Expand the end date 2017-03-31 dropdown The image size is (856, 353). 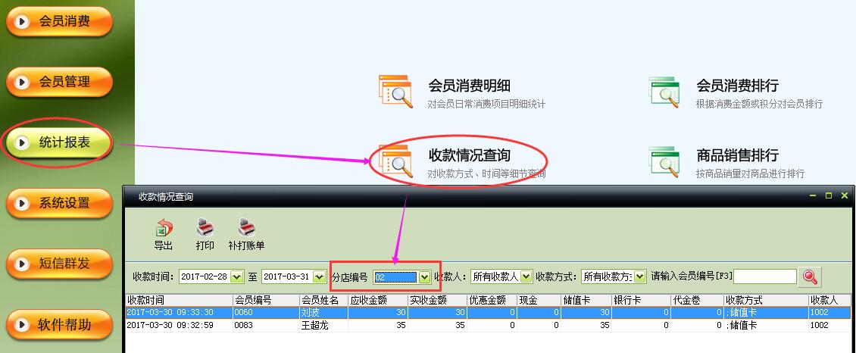coord(320,277)
